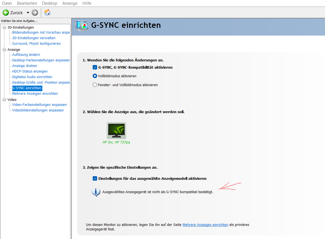
Task: Click the green Zurück back arrow icon
Action: tap(6, 13)
